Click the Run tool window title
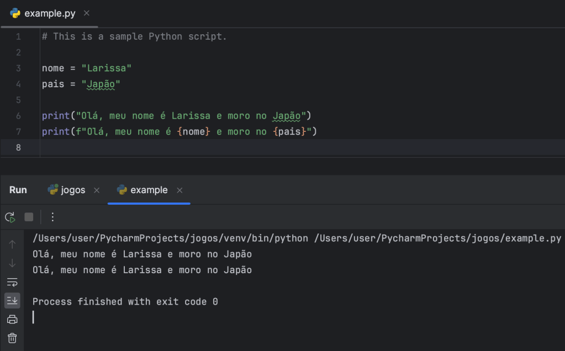This screenshot has width=565, height=351. click(18, 190)
